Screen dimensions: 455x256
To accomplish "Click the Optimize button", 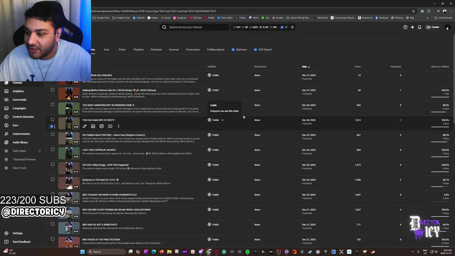I will coord(239,49).
